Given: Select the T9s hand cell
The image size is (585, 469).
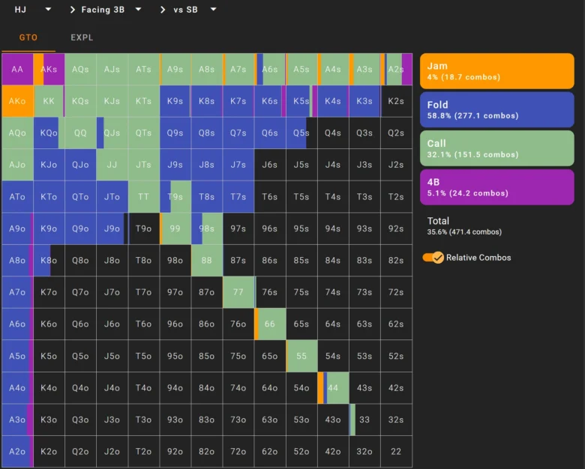Looking at the screenshot, I should pos(175,197).
